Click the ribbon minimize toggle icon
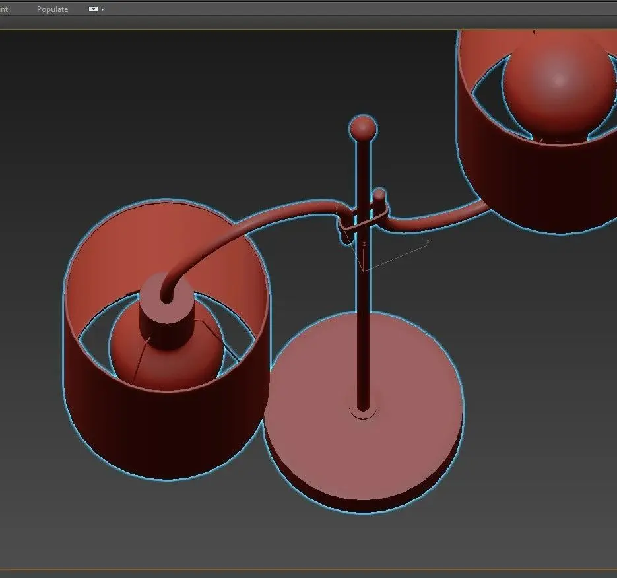 tap(93, 9)
